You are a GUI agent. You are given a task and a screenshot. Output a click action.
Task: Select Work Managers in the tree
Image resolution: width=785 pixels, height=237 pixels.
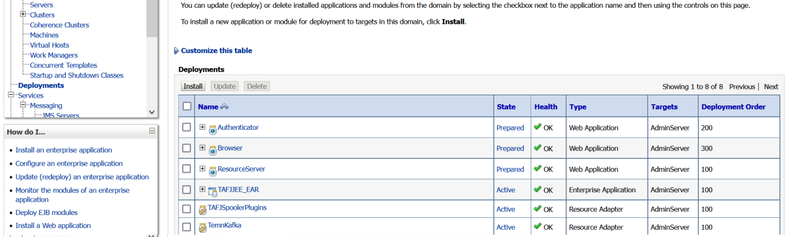[54, 55]
